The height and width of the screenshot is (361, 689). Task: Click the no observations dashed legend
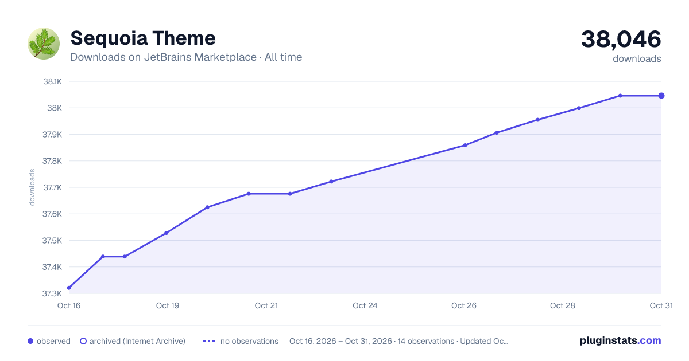241,341
